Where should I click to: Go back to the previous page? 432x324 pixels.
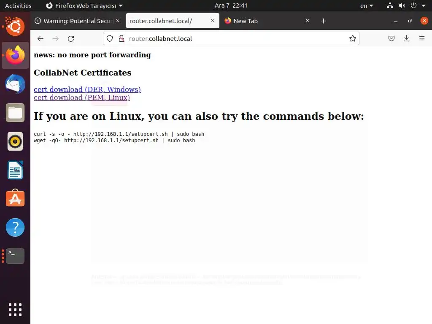coord(40,38)
